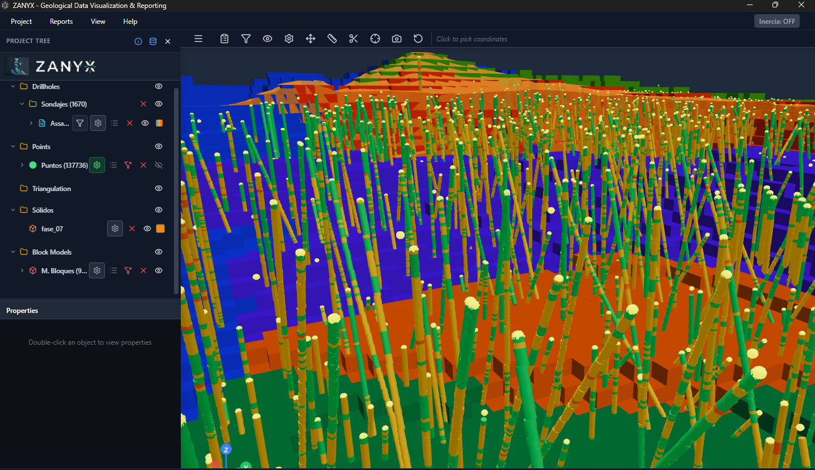Toggle visibility of the Drillholes folder
This screenshot has height=470, width=815.
click(158, 86)
